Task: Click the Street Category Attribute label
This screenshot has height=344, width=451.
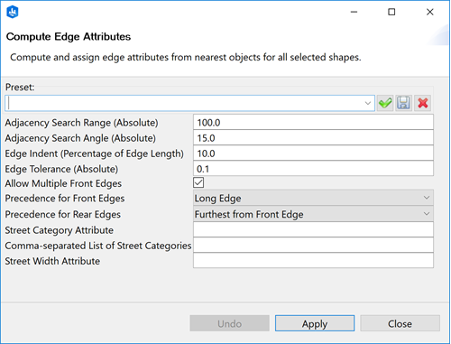Action: [x=60, y=230]
